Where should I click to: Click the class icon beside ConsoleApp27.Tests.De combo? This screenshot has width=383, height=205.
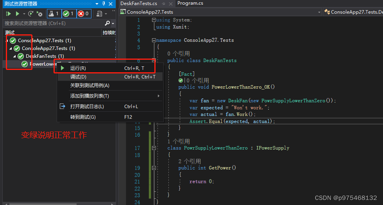click(x=327, y=12)
